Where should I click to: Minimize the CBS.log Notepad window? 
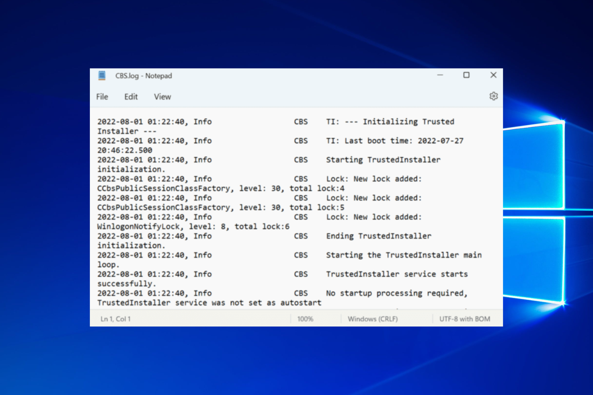click(x=440, y=75)
